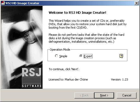Click the 'Licensed to: Markus der Chöne' text
140x102 pixels.
68,79
